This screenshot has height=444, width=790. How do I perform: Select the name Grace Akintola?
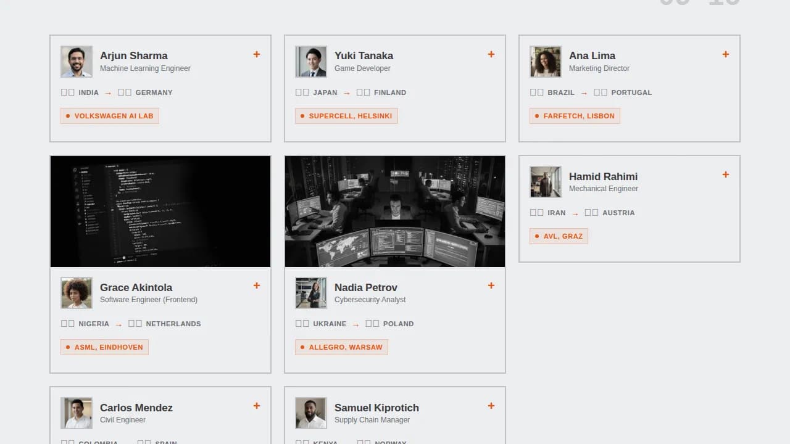pos(136,287)
